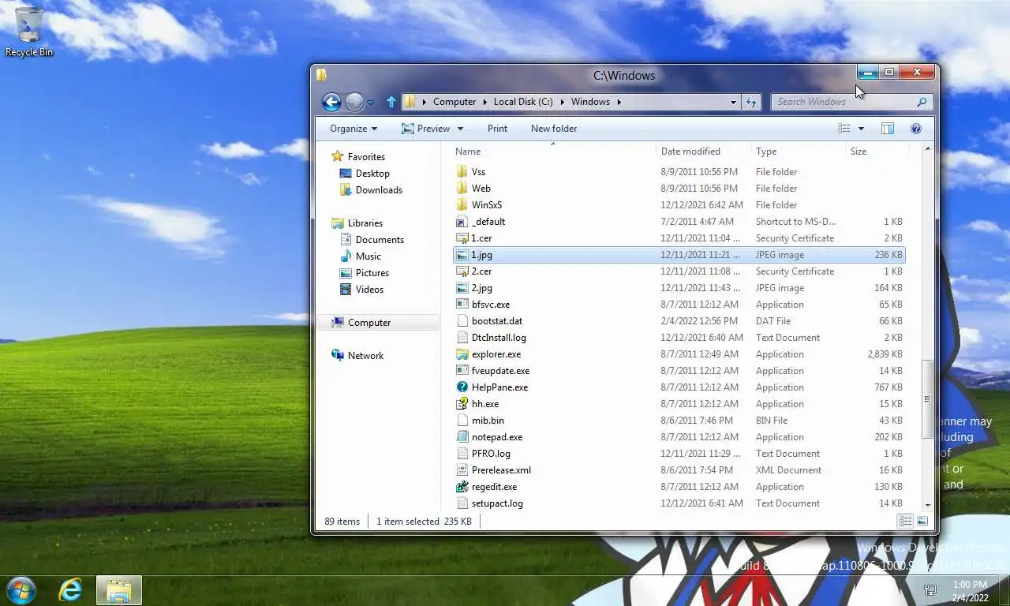Open the Videos library
This screenshot has width=1010, height=606.
pos(369,290)
